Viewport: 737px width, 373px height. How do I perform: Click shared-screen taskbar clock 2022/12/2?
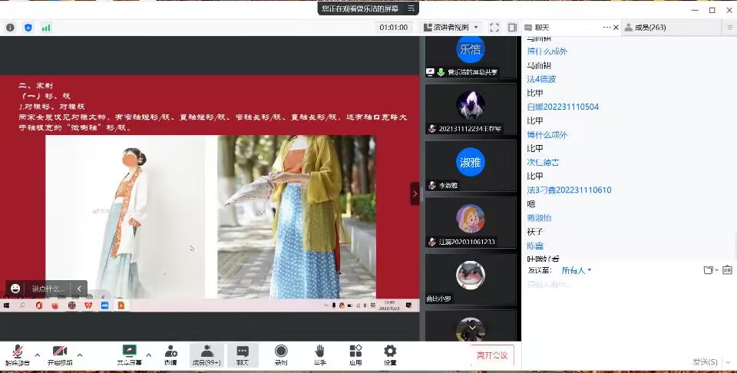tap(390, 305)
